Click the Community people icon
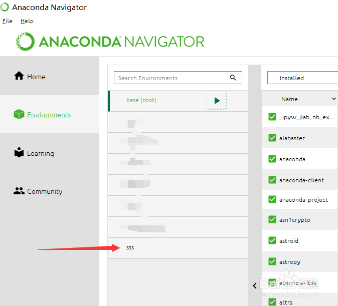Screen dimensions: 338x306 [19, 191]
